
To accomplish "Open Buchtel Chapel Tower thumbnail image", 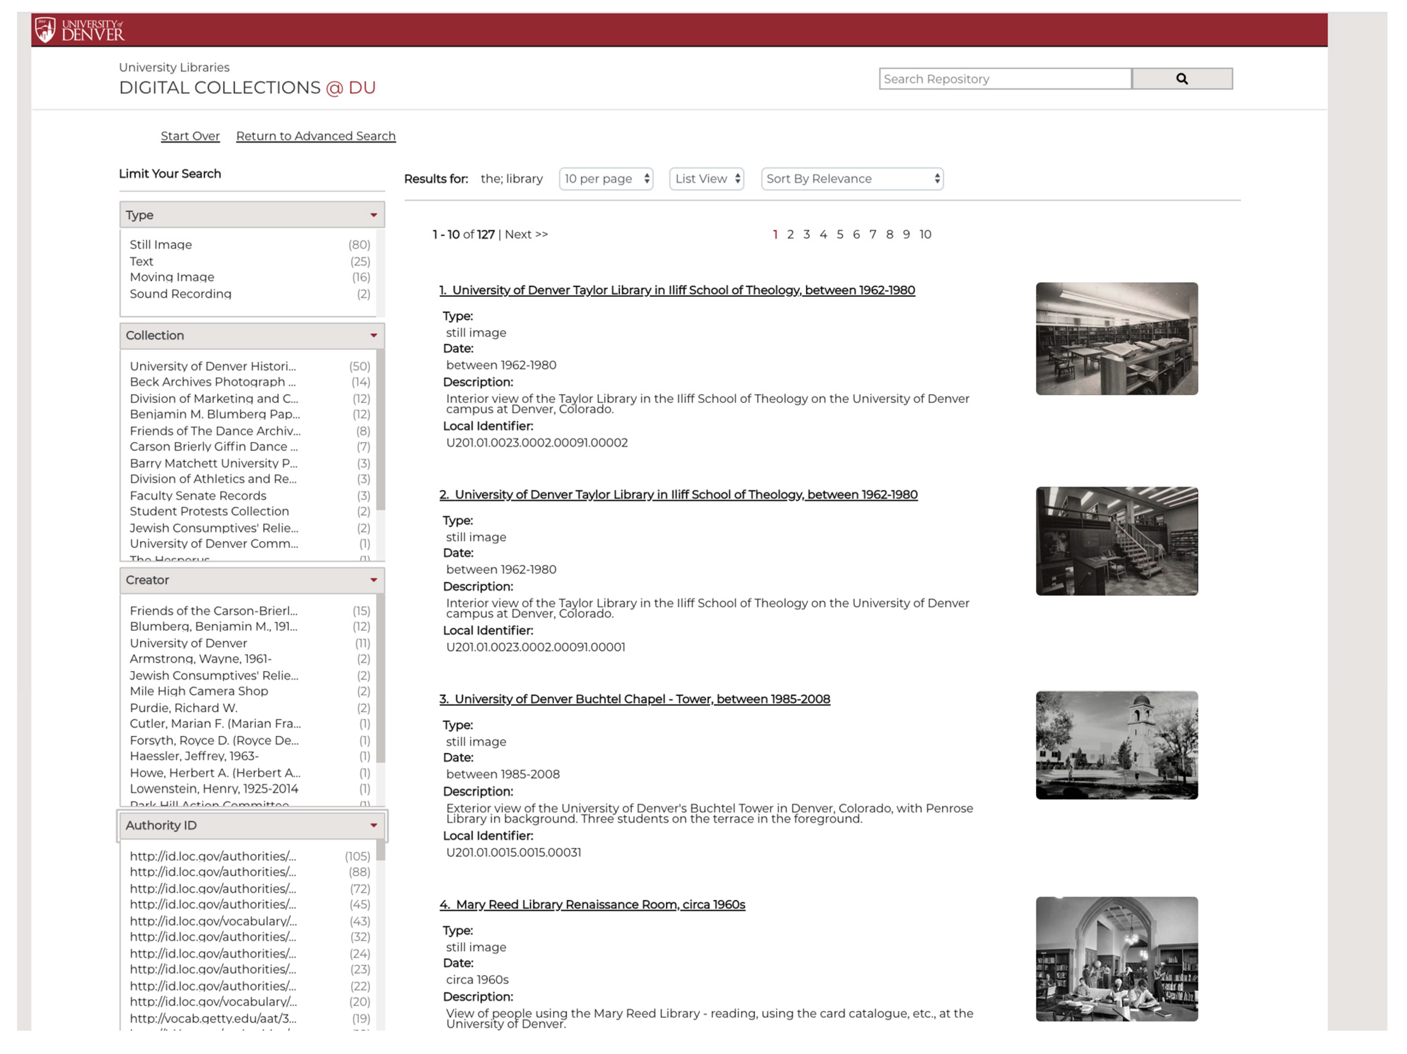I will pyautogui.click(x=1116, y=745).
